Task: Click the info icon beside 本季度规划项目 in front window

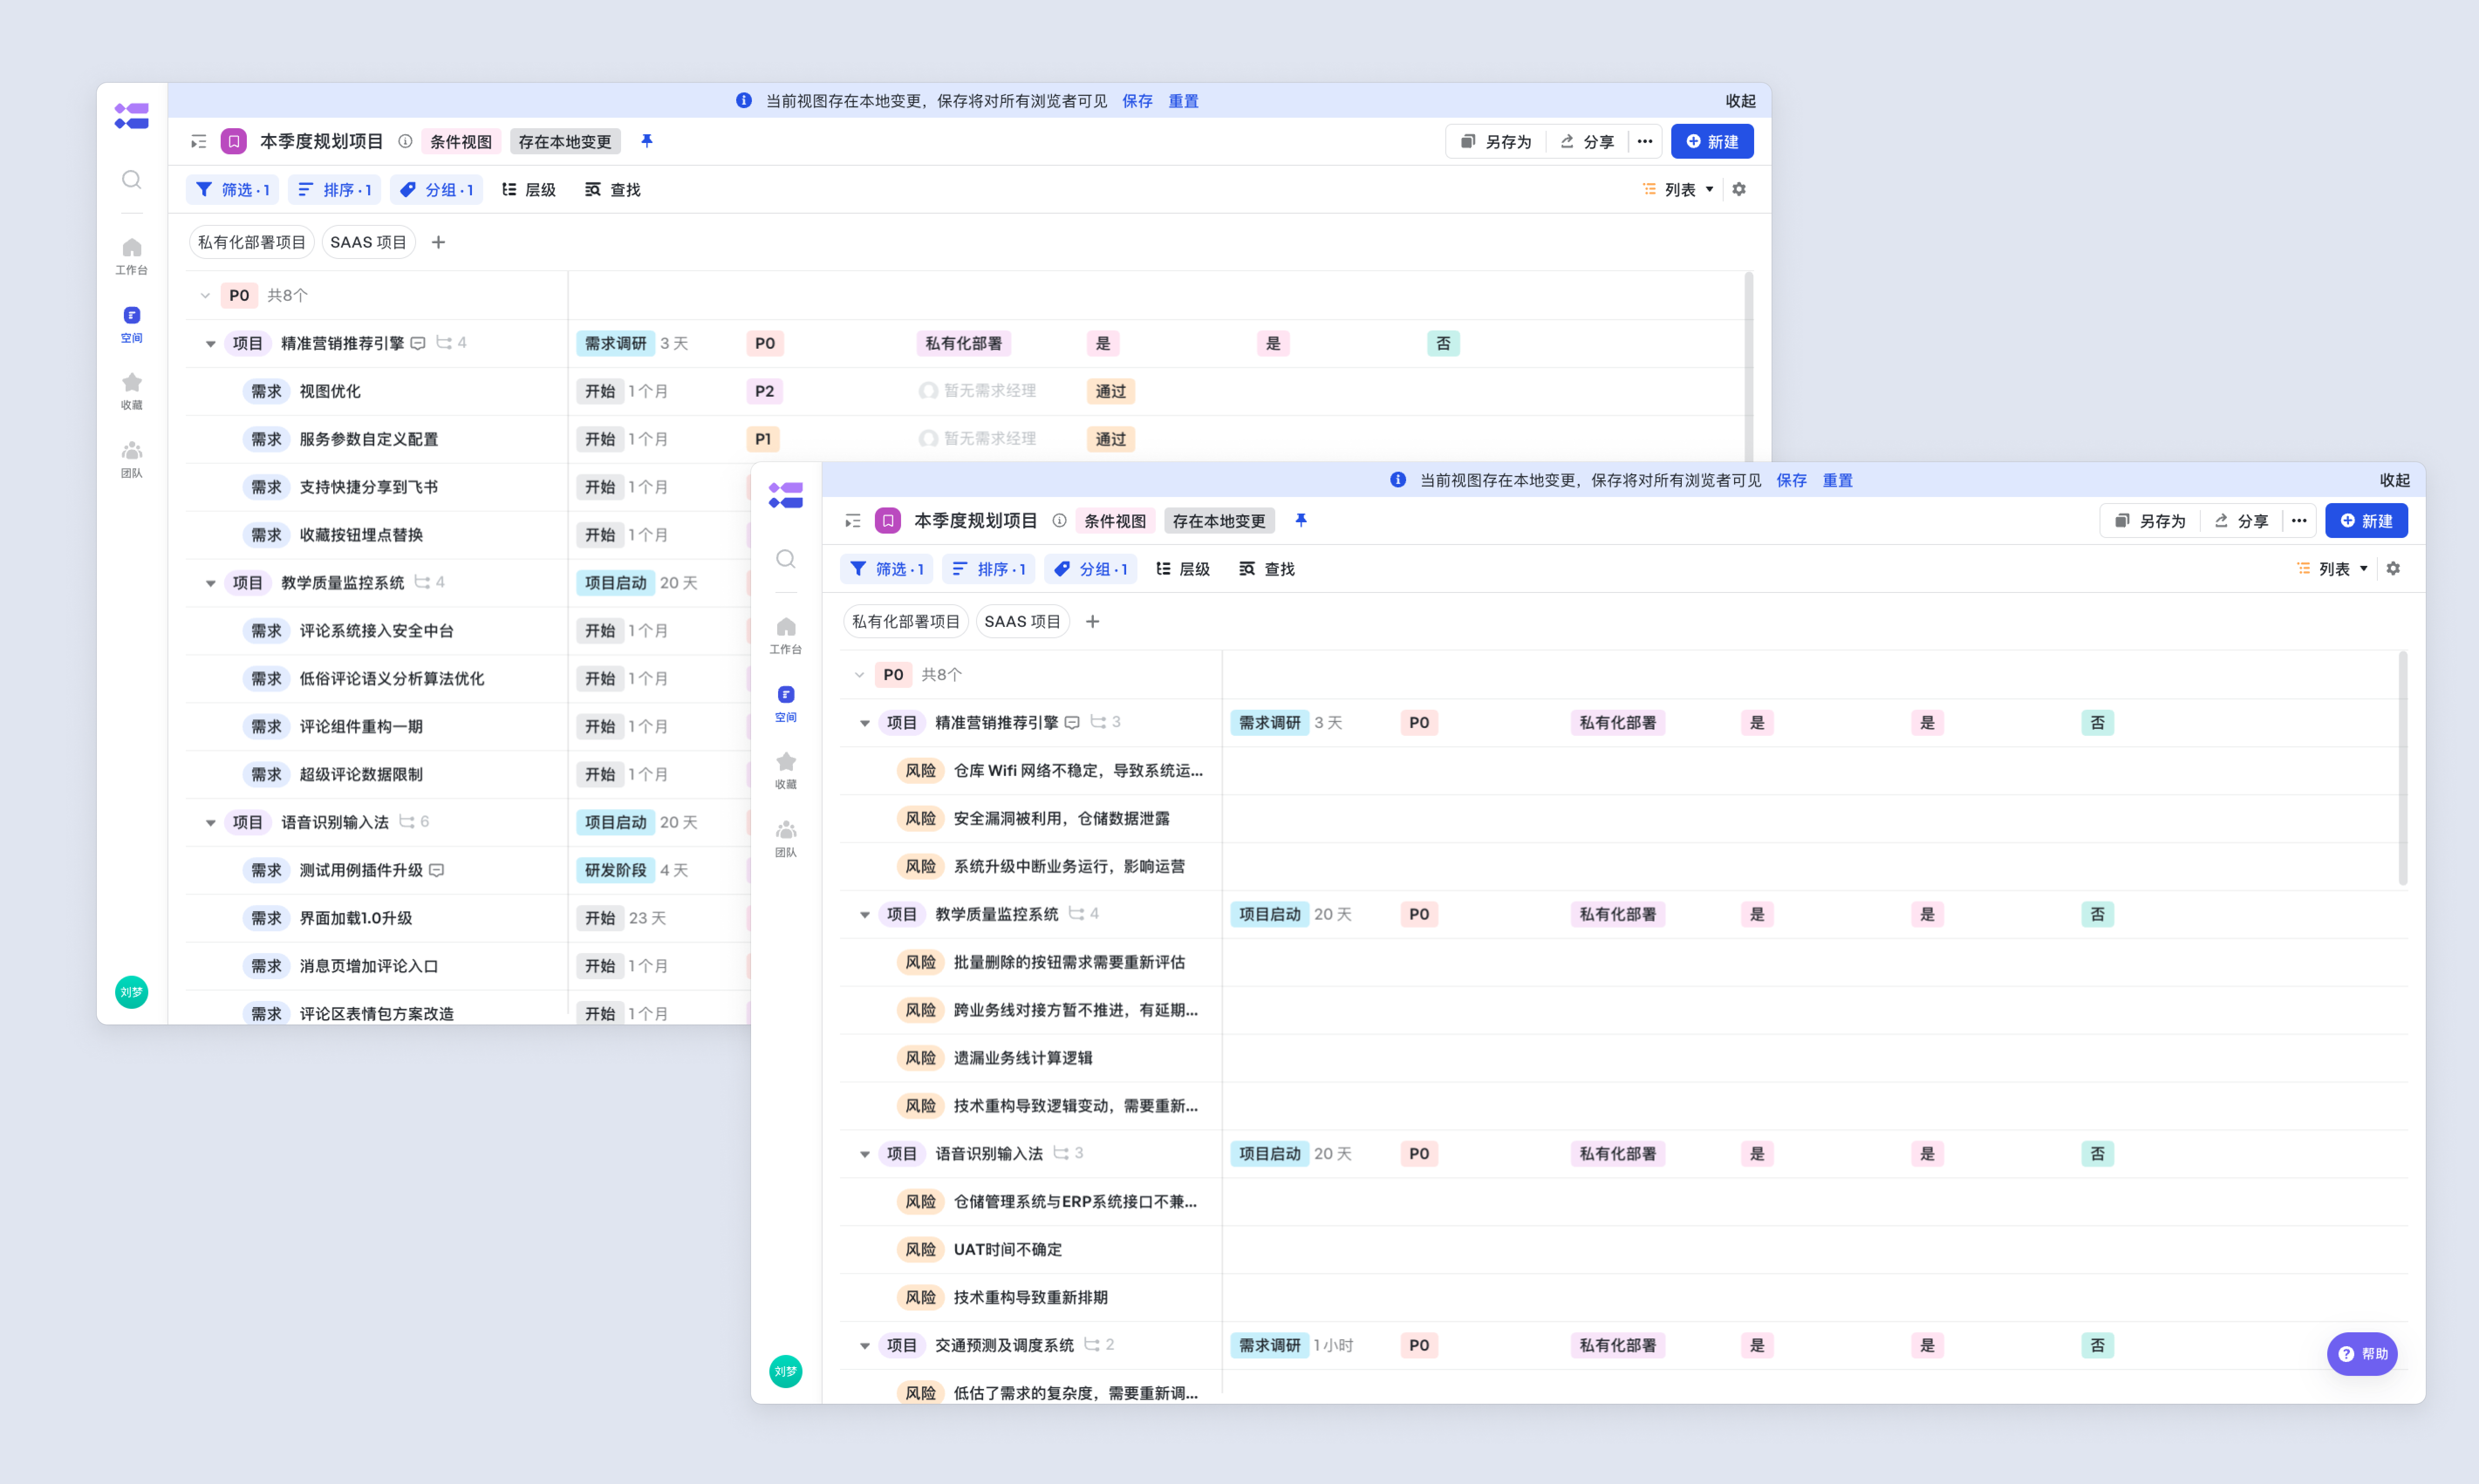Action: tap(1059, 520)
